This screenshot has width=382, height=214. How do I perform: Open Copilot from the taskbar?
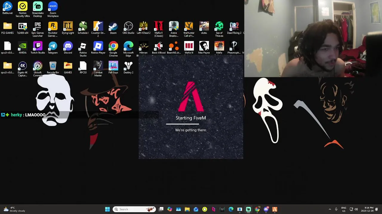(x=170, y=209)
